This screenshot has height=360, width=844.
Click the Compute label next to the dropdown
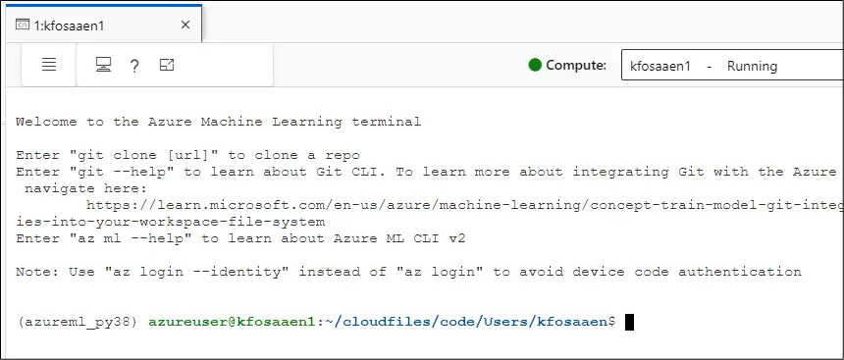[x=576, y=65]
